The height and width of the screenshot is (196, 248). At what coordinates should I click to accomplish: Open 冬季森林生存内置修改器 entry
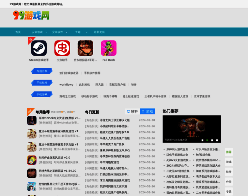(x=115, y=156)
